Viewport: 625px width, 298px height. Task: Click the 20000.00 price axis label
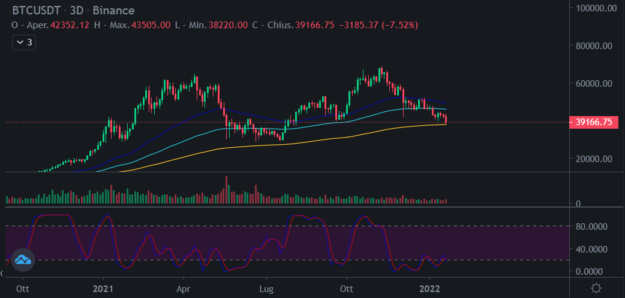(594, 159)
